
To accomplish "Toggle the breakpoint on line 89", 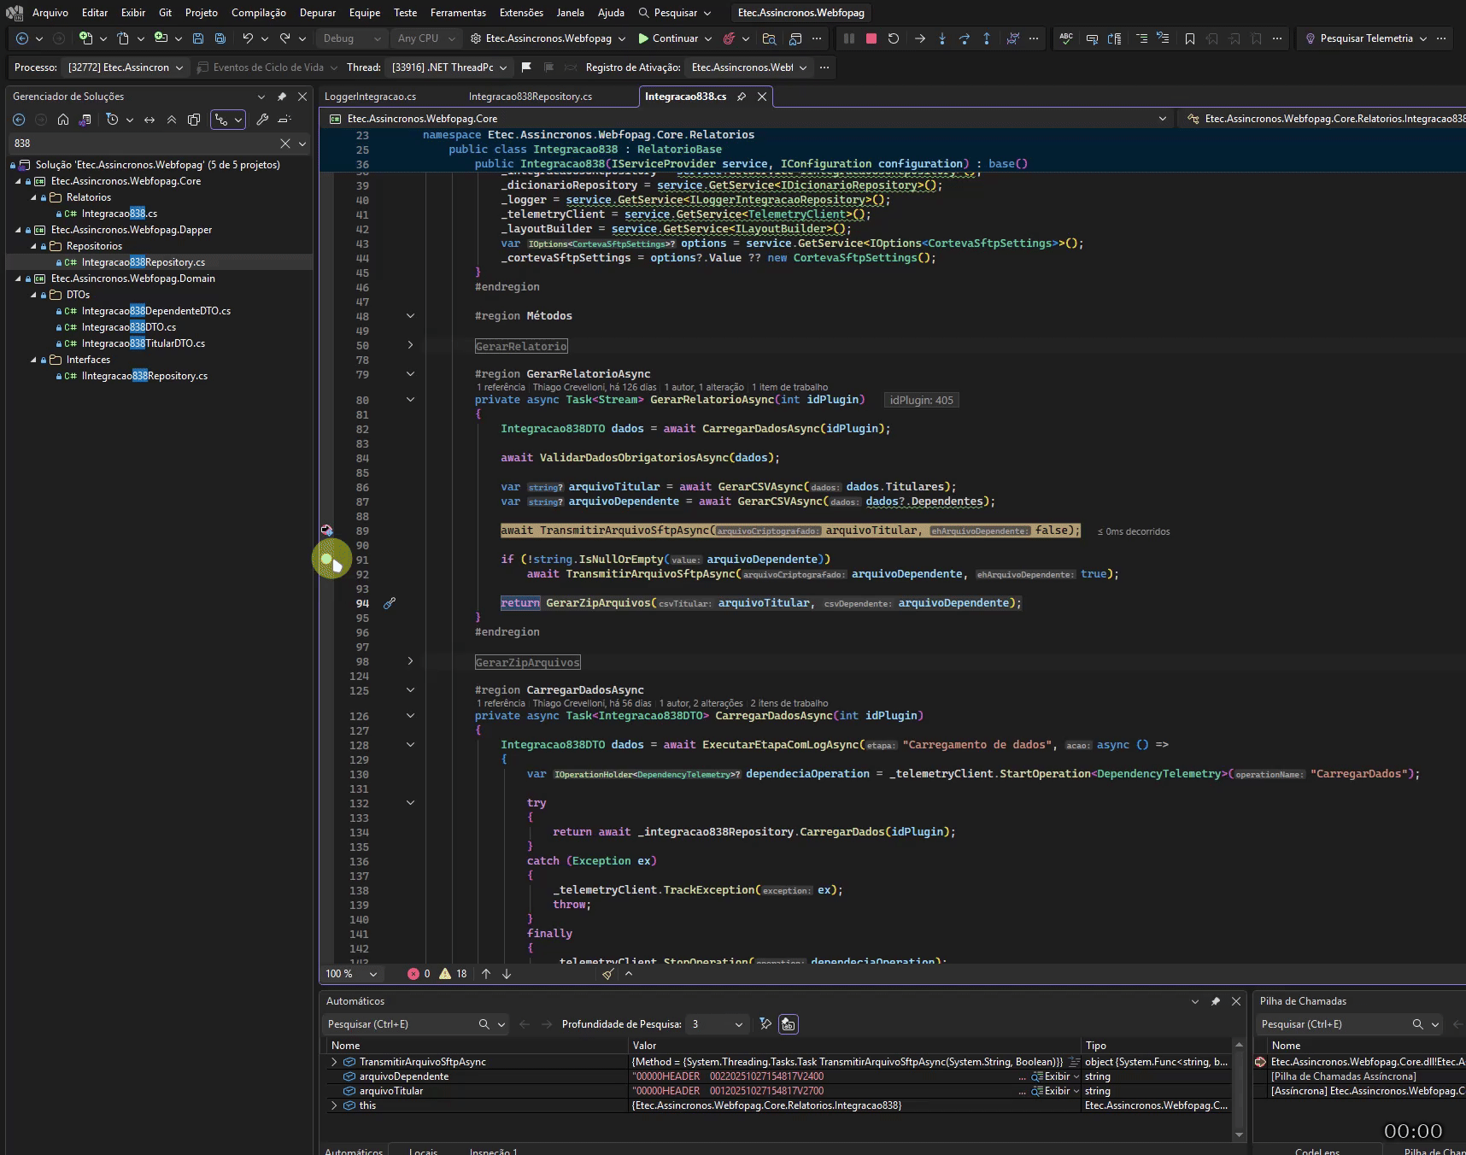I will point(326,531).
